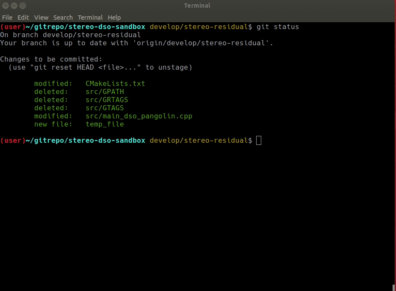Click 'On branch develop/stereo-residual' line
This screenshot has height=291, width=396.
[71, 35]
